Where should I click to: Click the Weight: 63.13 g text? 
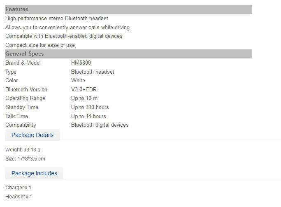[x=23, y=150]
